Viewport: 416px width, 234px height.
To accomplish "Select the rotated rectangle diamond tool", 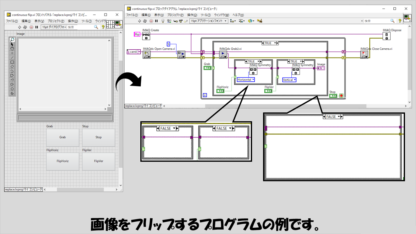I will click(x=12, y=66).
